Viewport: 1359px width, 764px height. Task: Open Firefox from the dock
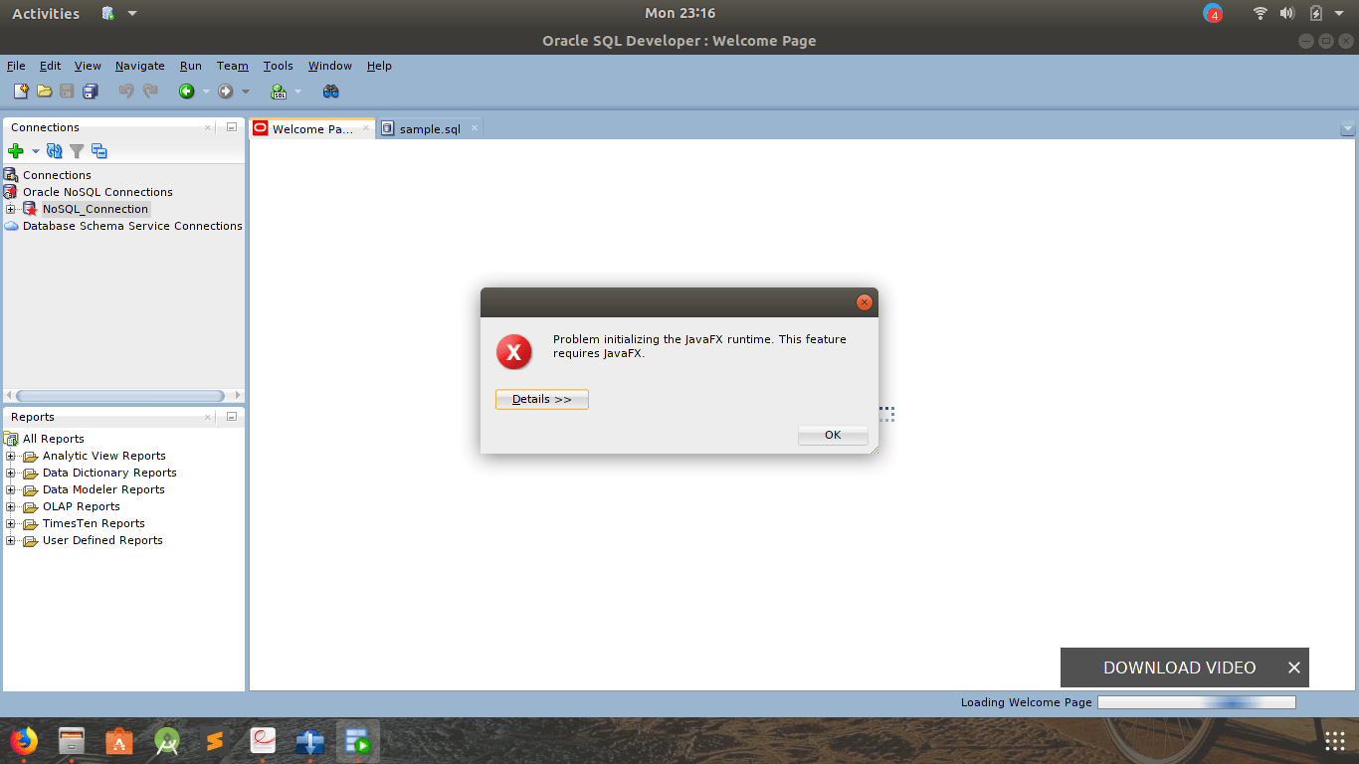[x=23, y=741]
